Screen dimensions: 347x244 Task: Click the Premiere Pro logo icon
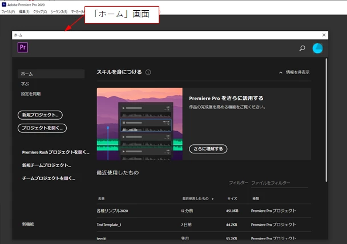click(x=23, y=47)
